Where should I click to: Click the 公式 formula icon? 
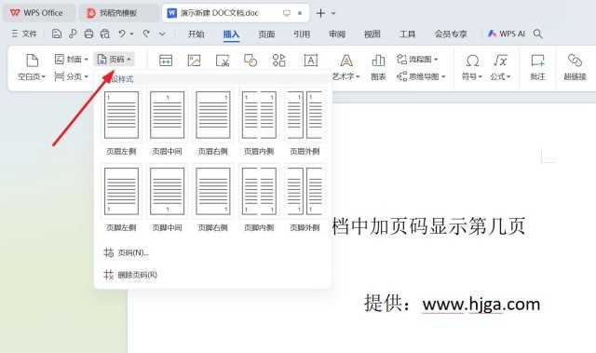500,61
